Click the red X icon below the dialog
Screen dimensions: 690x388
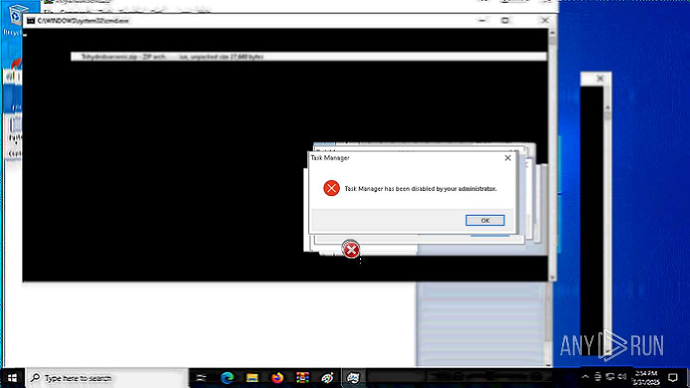351,250
